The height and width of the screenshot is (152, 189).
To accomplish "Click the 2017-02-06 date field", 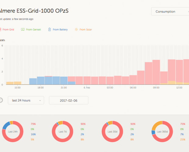I will pyautogui.click(x=69, y=100).
